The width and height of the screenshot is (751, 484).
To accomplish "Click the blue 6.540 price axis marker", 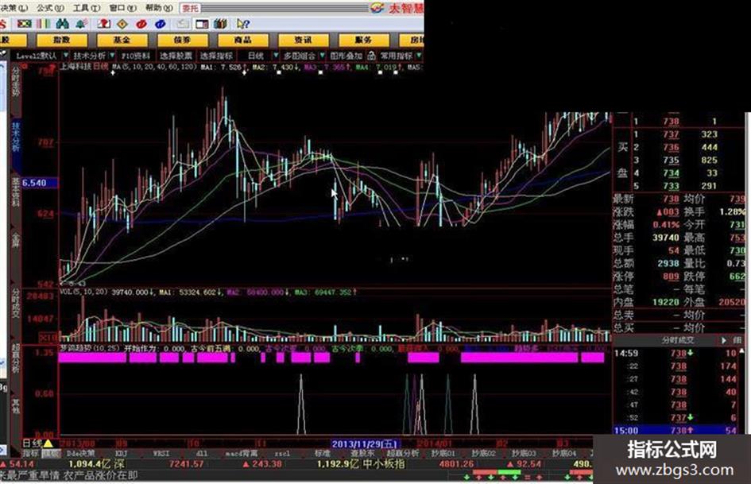I will click(41, 183).
